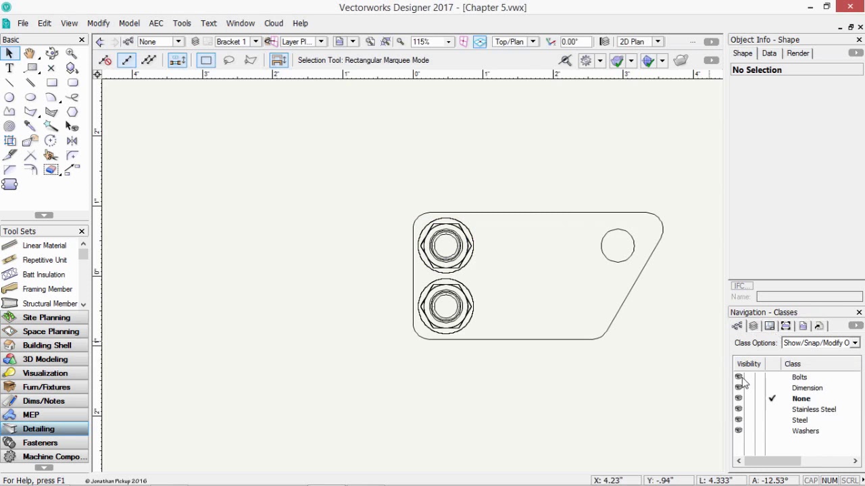Open the active class None dropdown
865x486 pixels.
pyautogui.click(x=178, y=42)
